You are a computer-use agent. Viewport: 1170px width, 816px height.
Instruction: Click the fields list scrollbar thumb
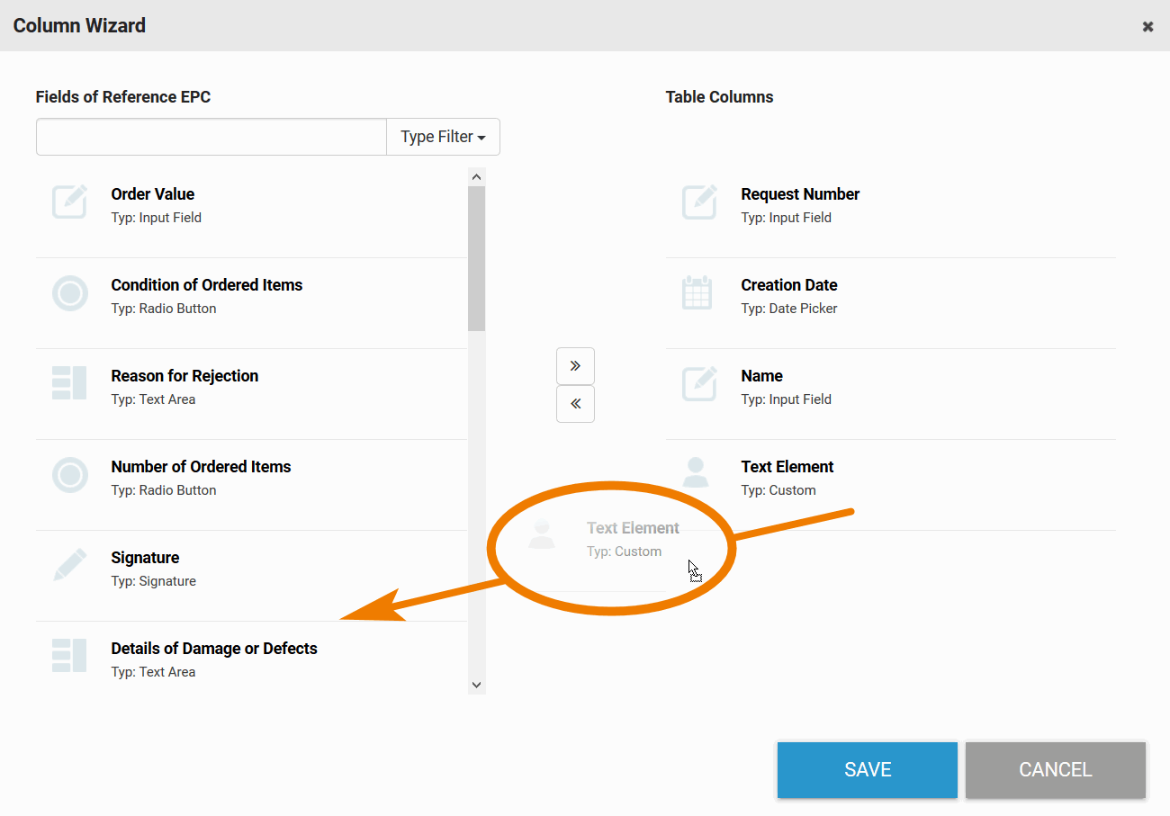477,257
